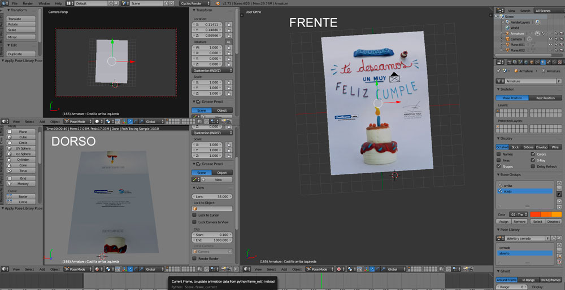Select scale manipulator in FRENTE view header

(384, 269)
